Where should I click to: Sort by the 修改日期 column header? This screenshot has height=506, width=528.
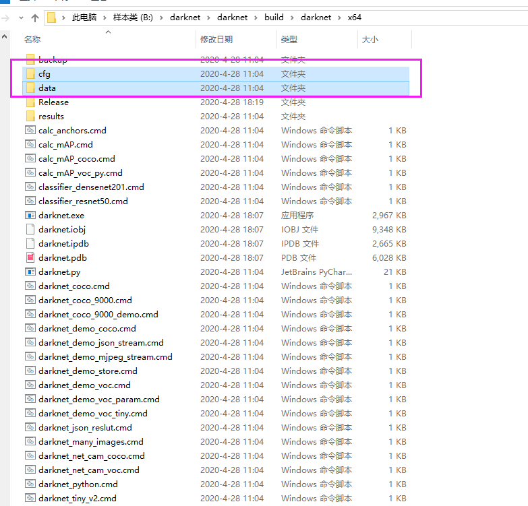pos(216,39)
